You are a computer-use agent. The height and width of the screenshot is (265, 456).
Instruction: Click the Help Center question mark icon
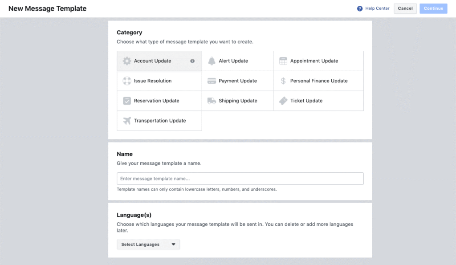(360, 8)
